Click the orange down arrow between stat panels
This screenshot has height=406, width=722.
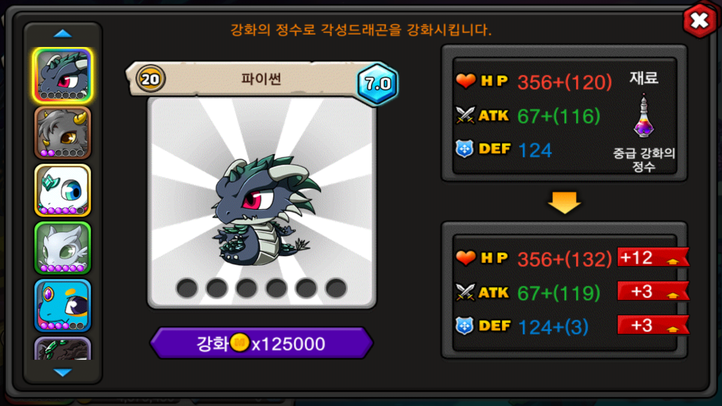pyautogui.click(x=564, y=202)
